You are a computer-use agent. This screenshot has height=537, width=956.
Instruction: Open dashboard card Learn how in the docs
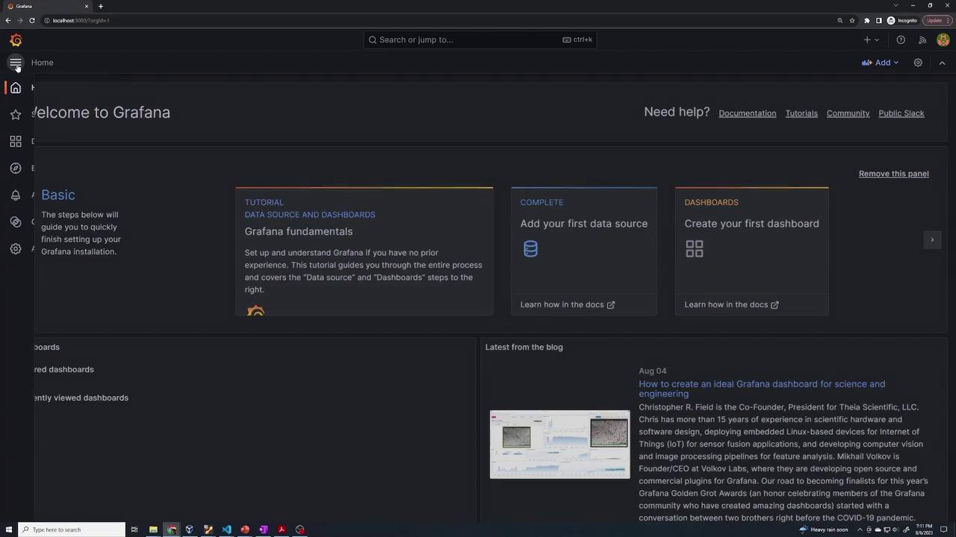[732, 304]
